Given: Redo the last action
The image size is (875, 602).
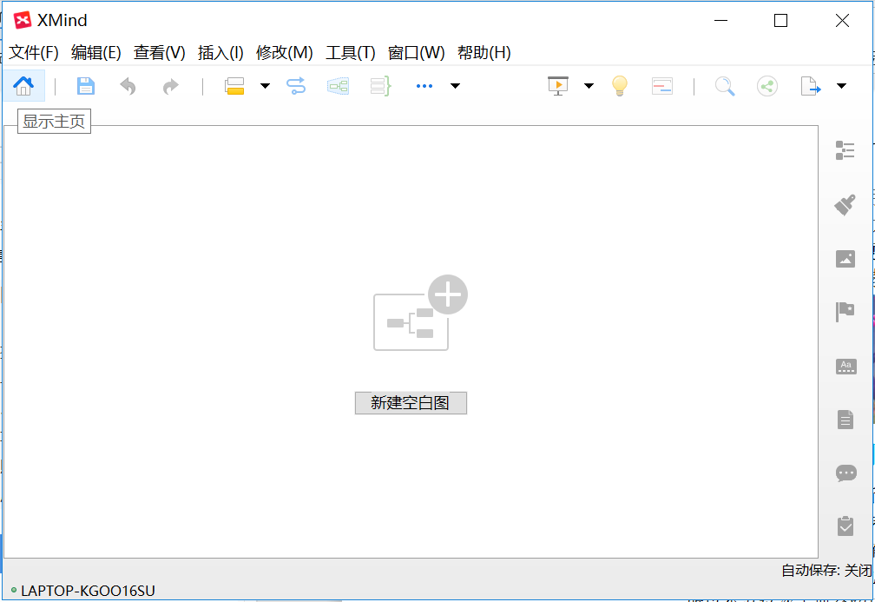Looking at the screenshot, I should (x=169, y=85).
